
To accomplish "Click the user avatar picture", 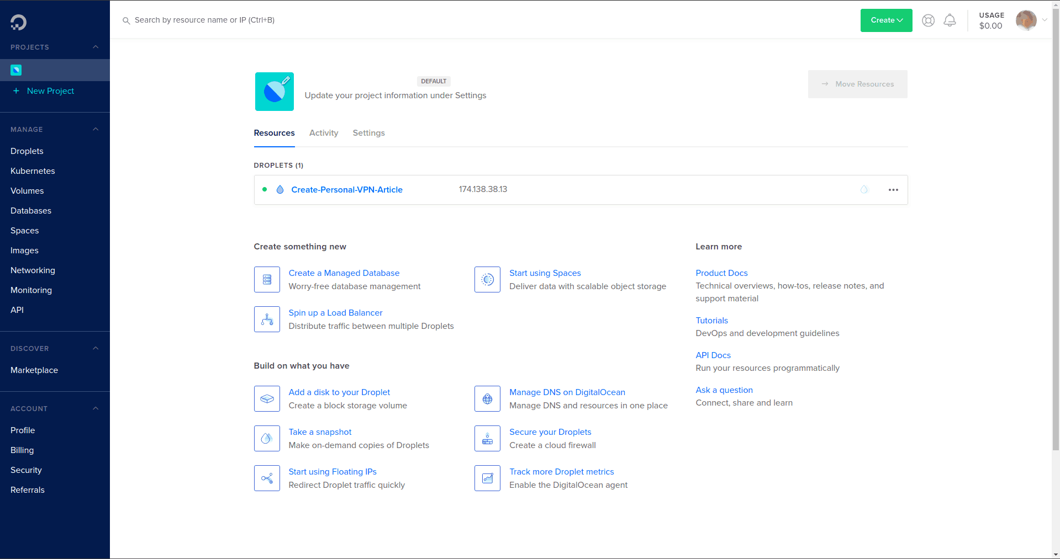I will coord(1026,20).
